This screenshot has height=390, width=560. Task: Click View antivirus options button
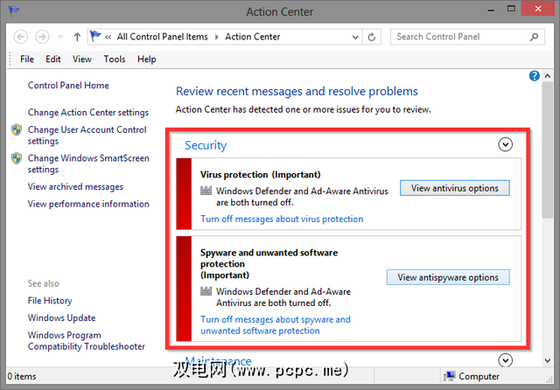(x=454, y=188)
